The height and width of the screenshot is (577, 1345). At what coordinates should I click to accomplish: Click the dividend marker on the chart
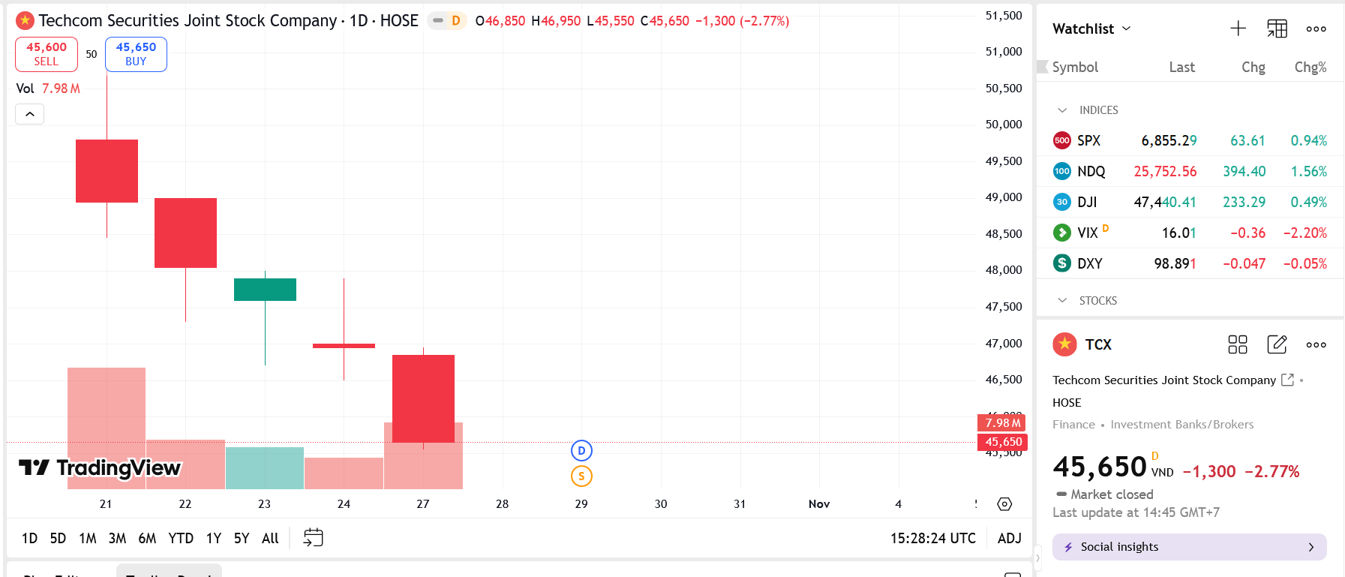pyautogui.click(x=581, y=451)
